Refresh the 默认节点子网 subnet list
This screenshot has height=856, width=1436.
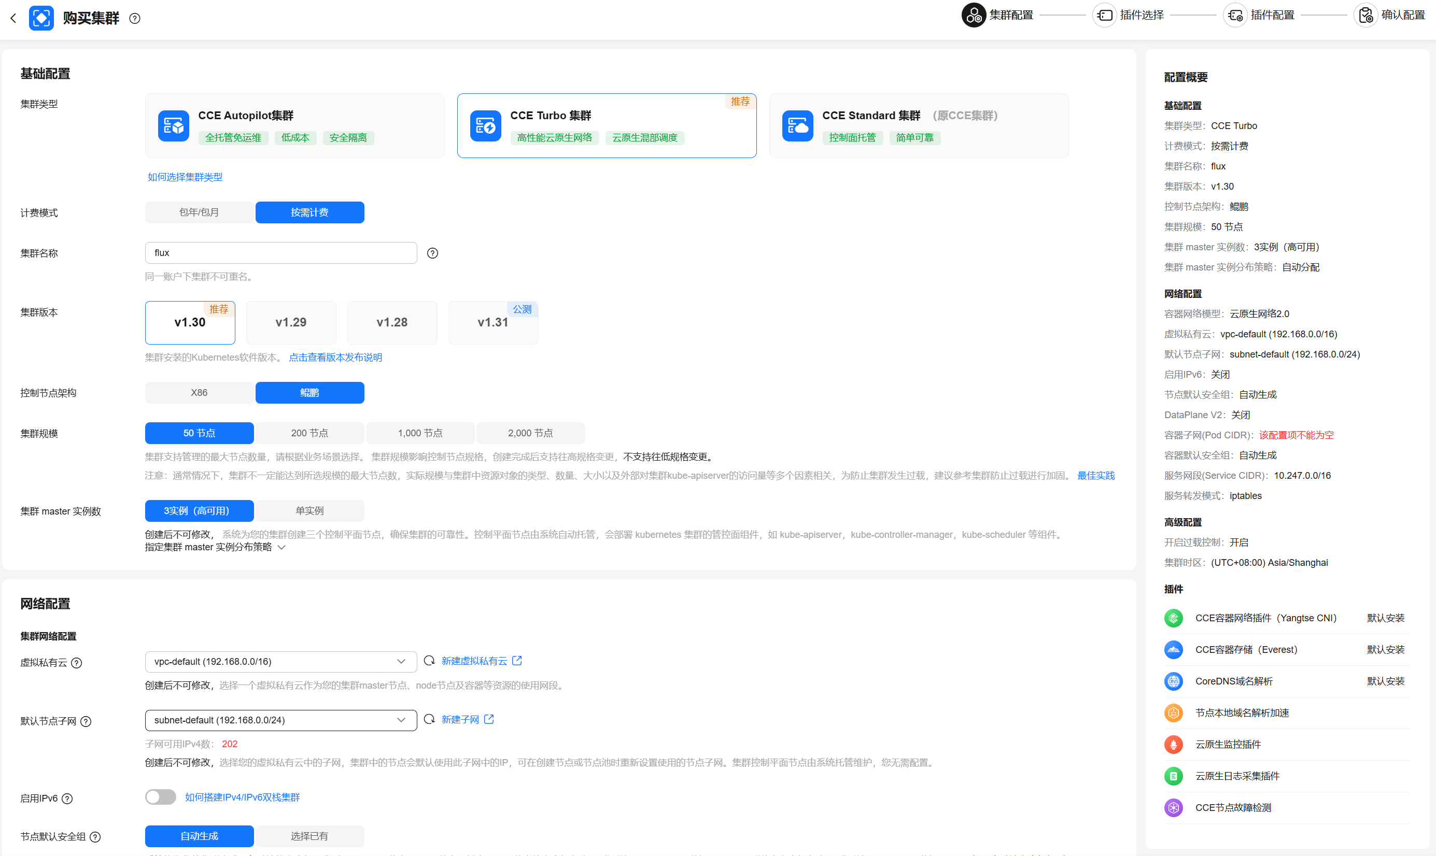tap(429, 719)
